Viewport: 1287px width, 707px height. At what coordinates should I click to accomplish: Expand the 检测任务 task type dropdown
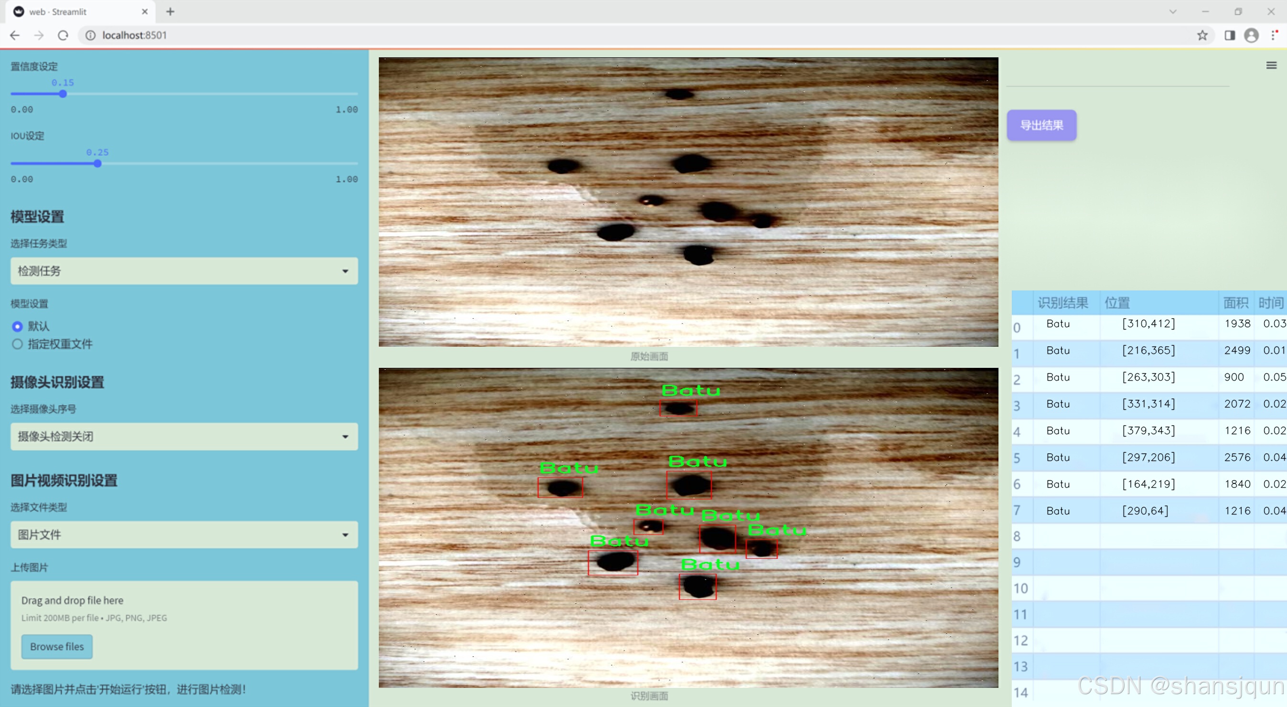click(184, 271)
